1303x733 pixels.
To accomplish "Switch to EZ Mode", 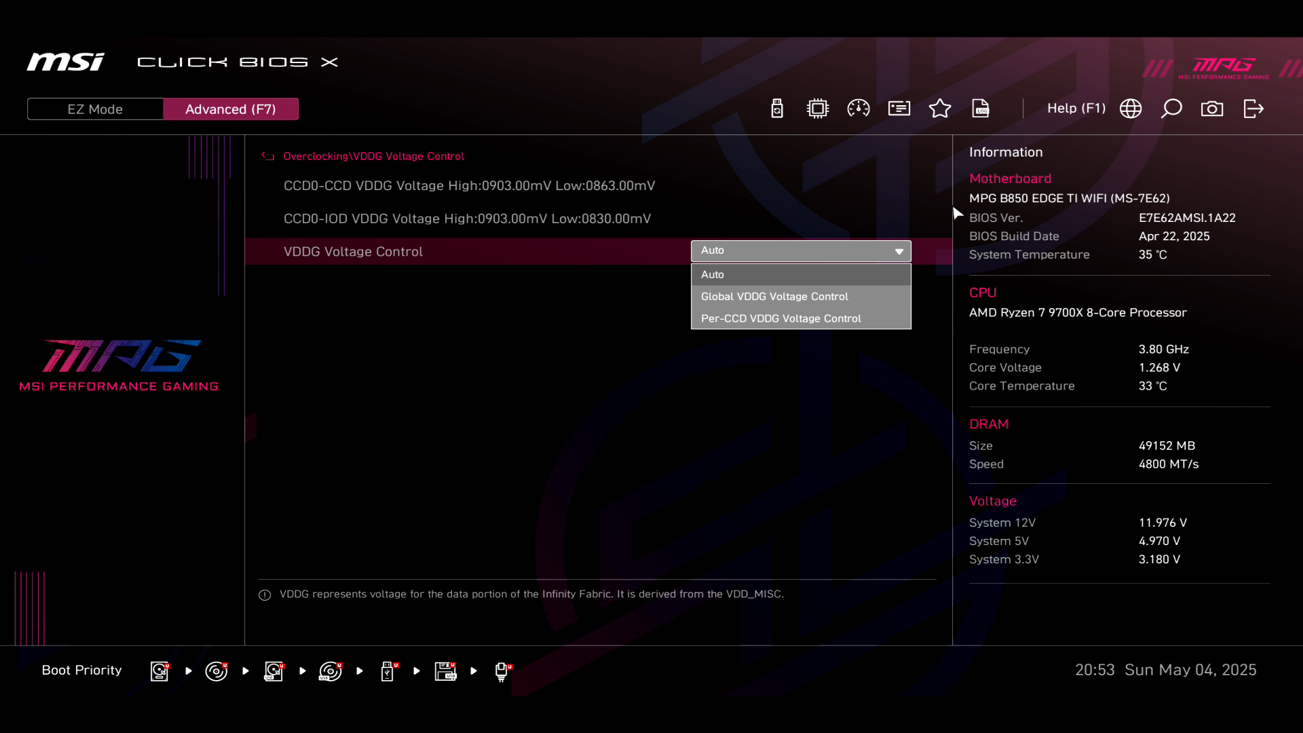I will pos(95,109).
